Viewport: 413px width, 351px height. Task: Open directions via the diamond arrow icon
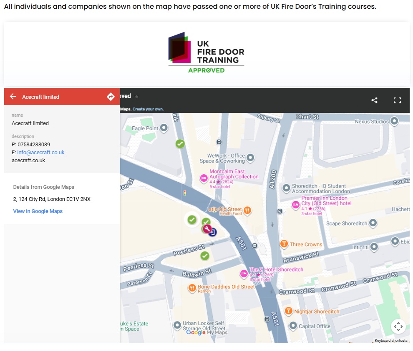[111, 97]
